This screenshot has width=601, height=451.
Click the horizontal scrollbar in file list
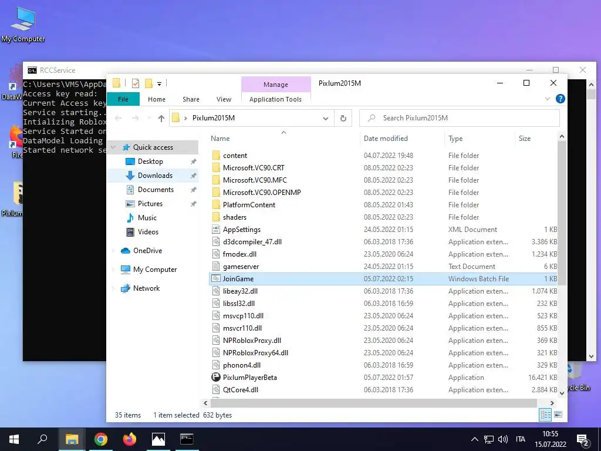pyautogui.click(x=374, y=403)
